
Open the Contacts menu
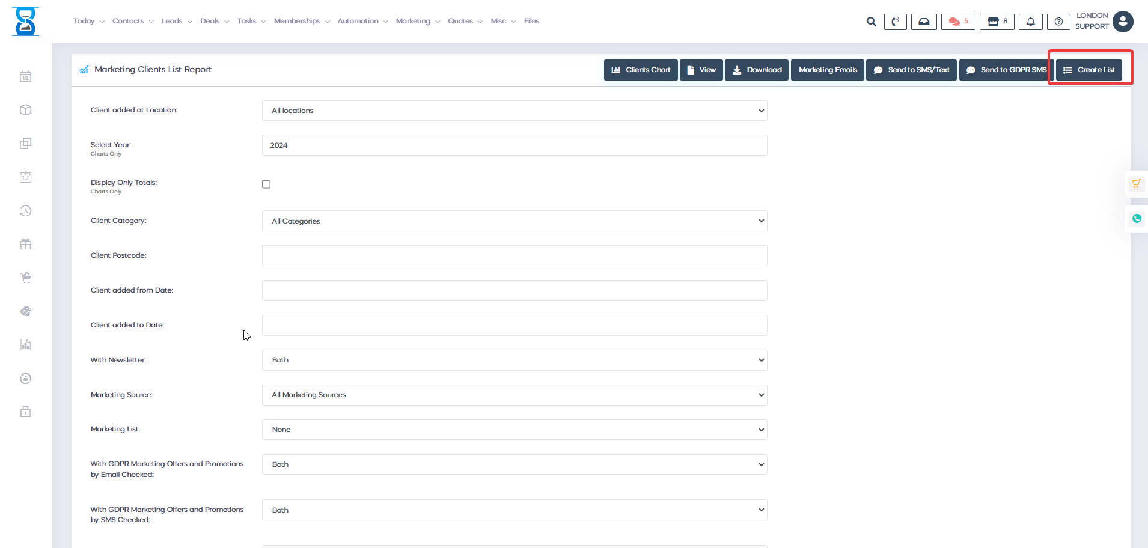(132, 21)
